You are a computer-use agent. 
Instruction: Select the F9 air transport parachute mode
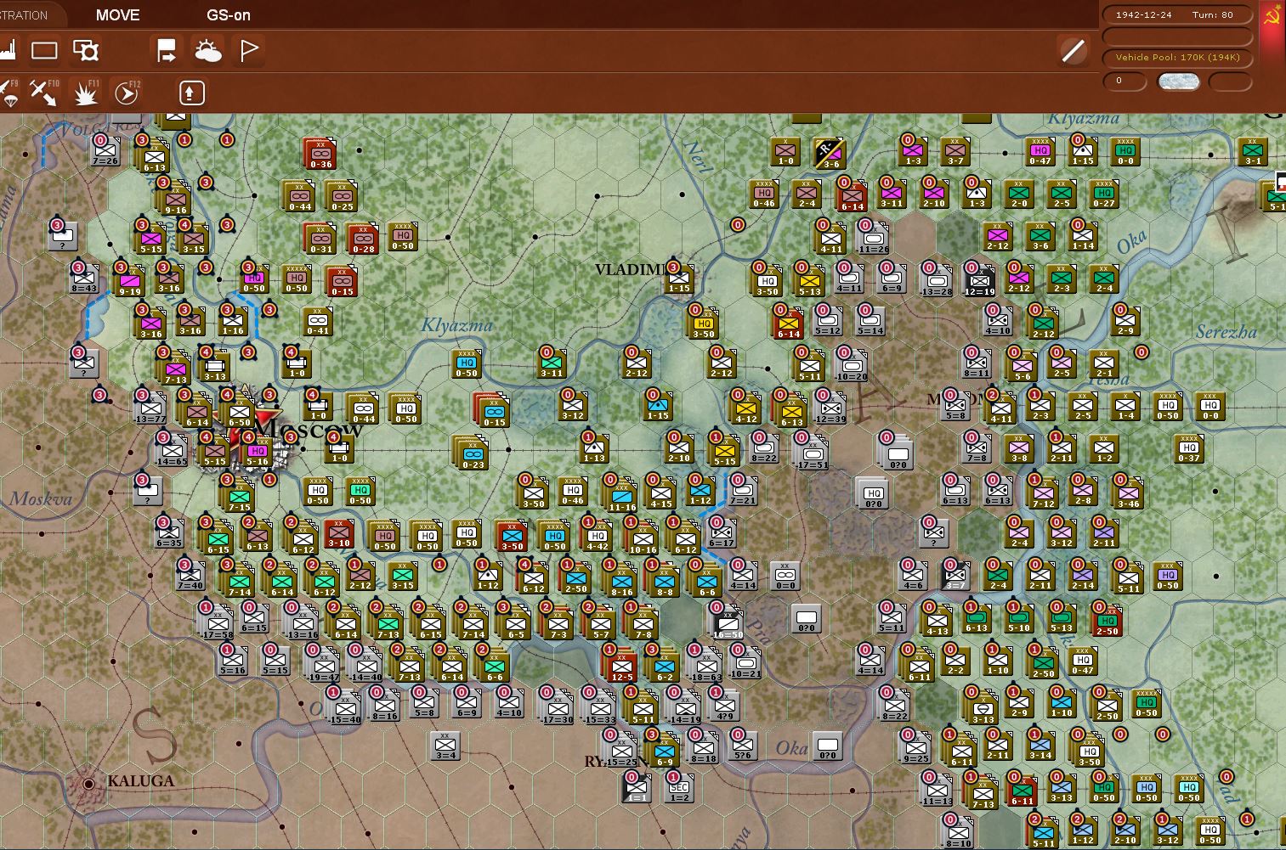pyautogui.click(x=9, y=93)
